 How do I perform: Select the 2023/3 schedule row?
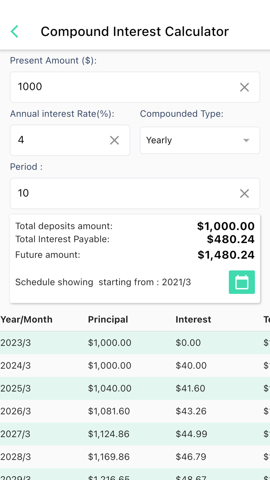116,343
